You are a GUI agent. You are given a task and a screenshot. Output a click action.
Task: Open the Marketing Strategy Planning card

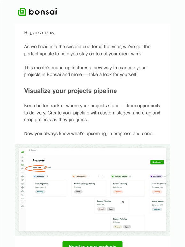[89, 188]
